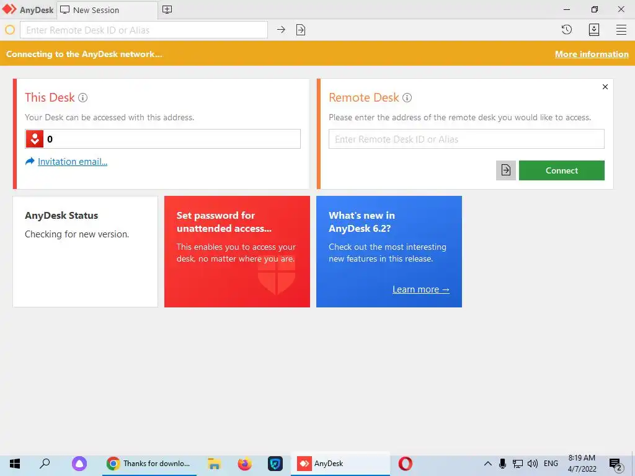Focus the top Remote Desk ID address bar
635x476 pixels.
[x=144, y=30]
